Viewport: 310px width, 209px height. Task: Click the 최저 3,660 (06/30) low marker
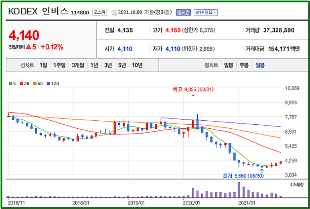tap(243, 176)
